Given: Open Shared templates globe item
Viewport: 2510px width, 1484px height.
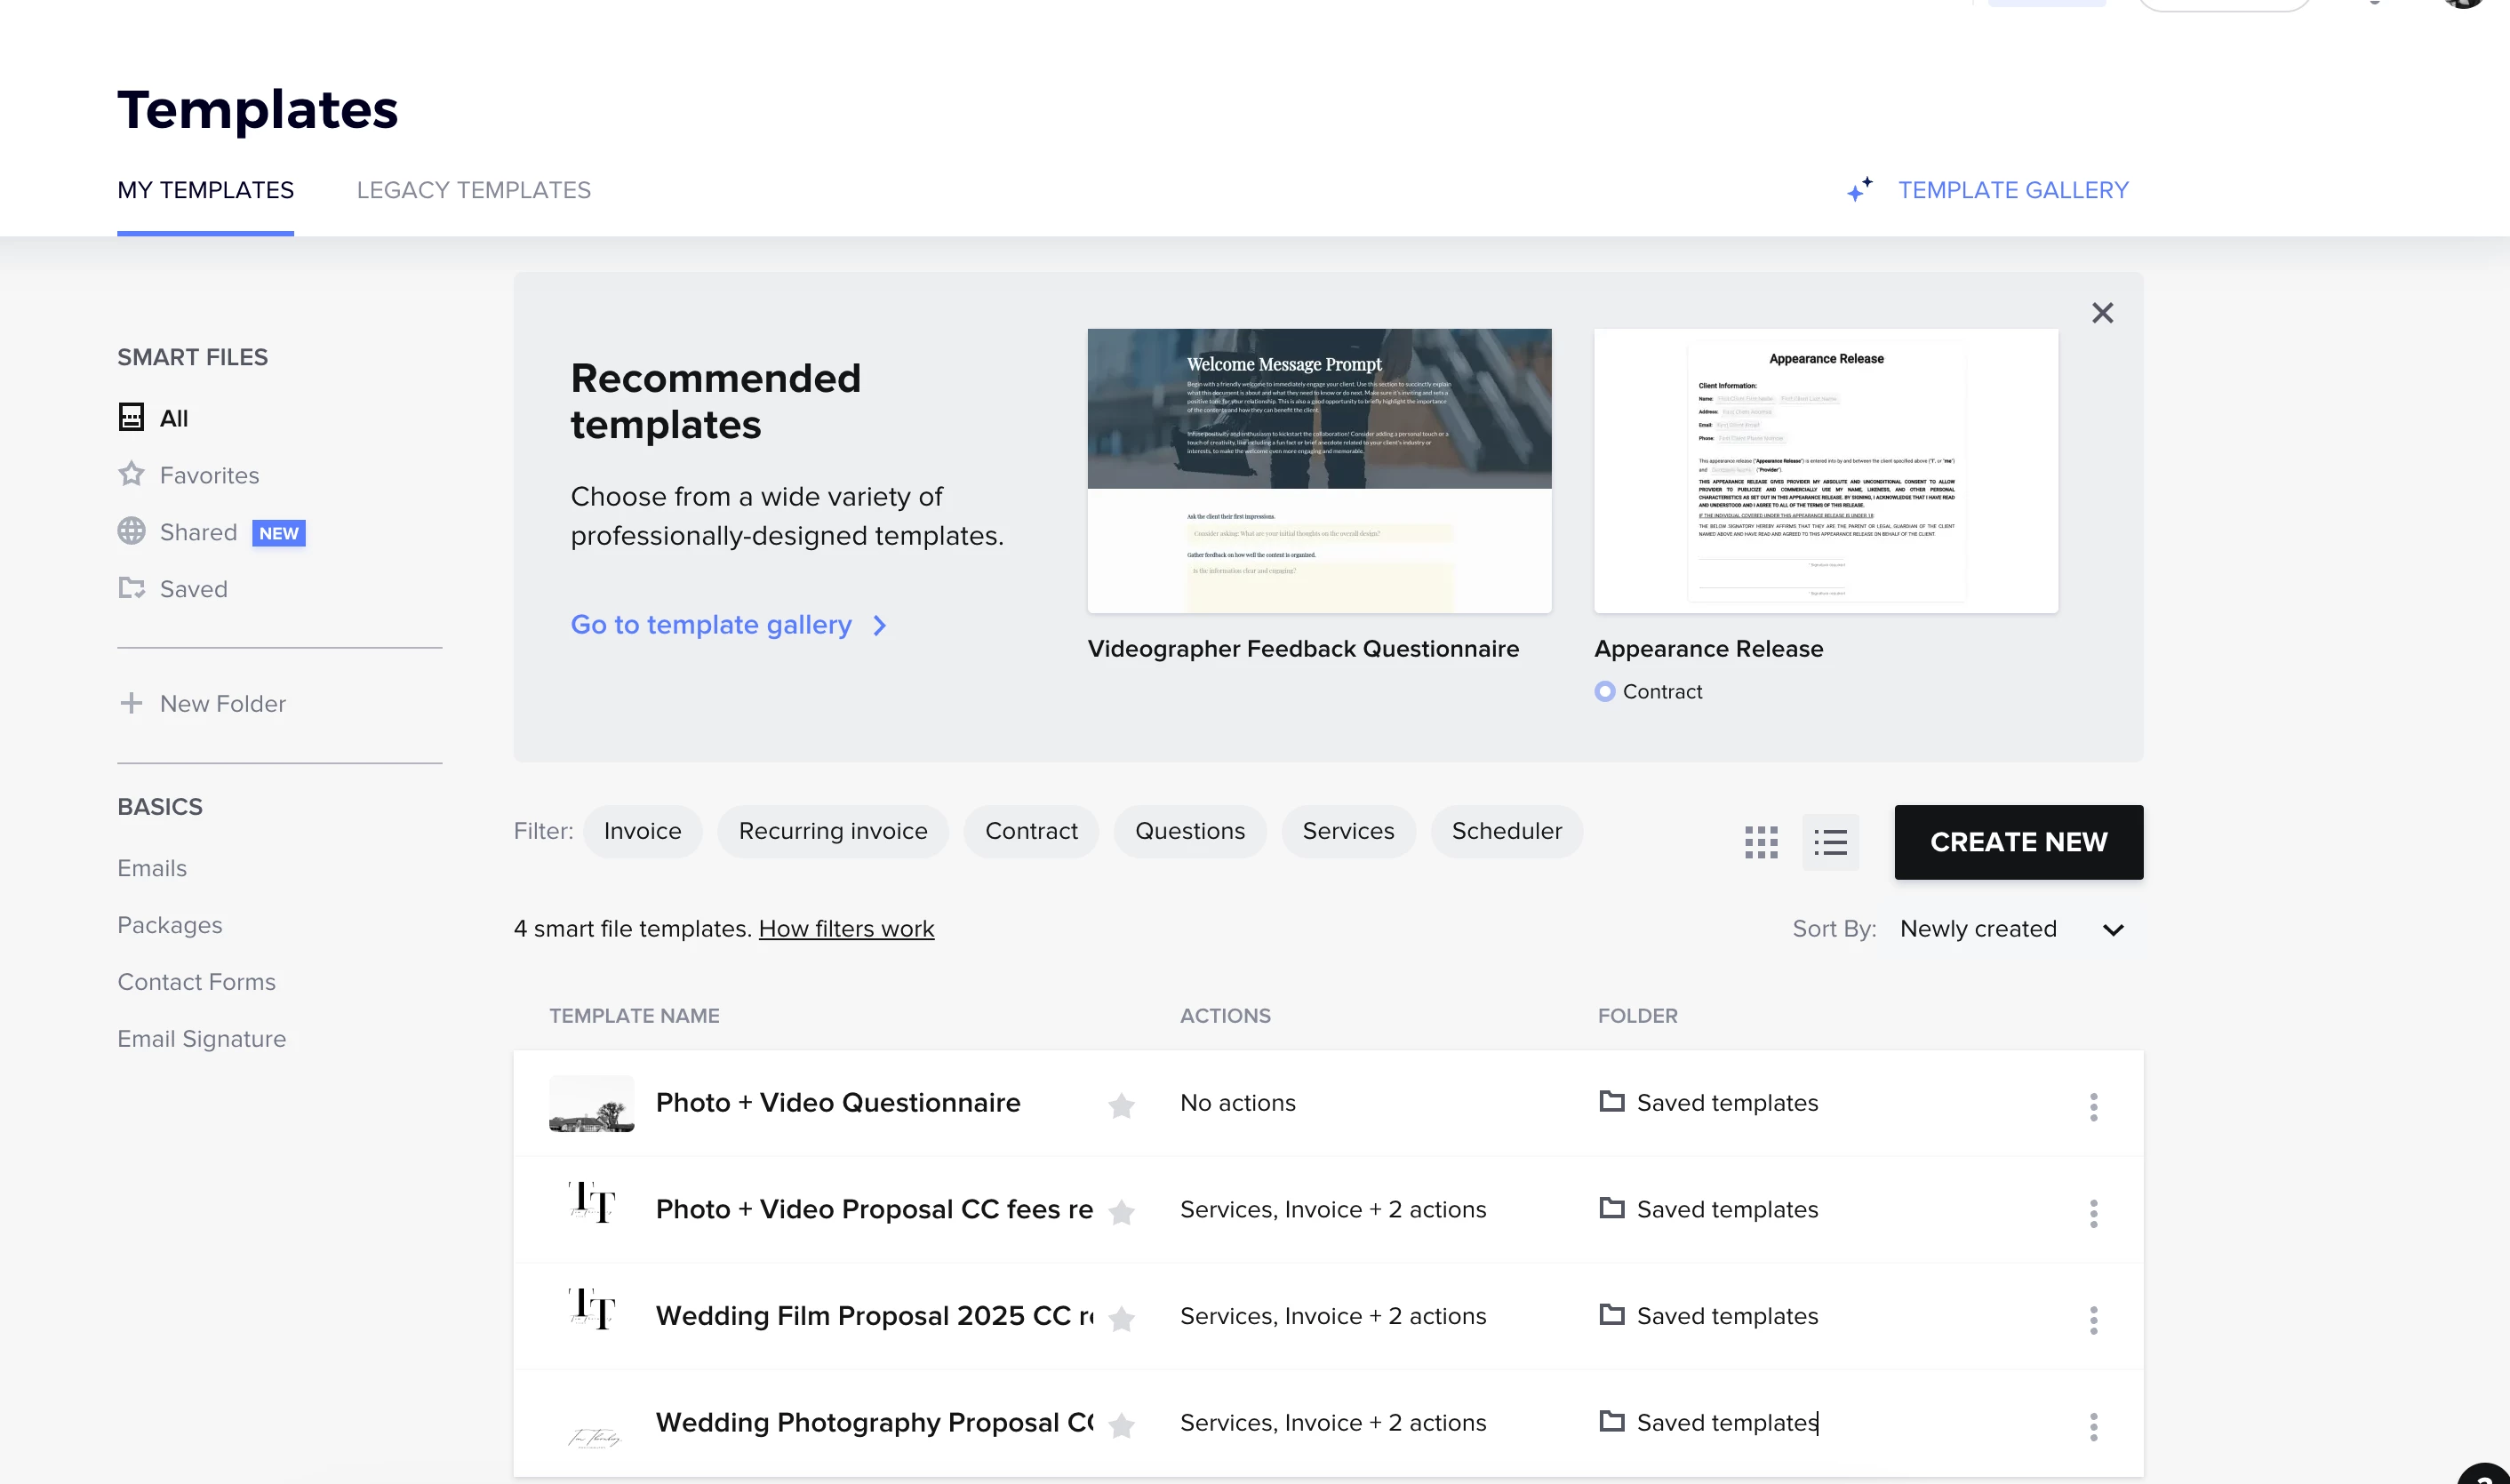Looking at the screenshot, I should [131, 532].
